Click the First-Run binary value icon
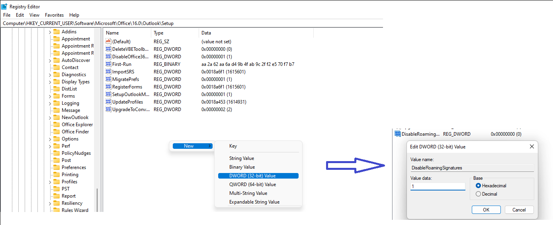553x225 pixels. click(108, 64)
